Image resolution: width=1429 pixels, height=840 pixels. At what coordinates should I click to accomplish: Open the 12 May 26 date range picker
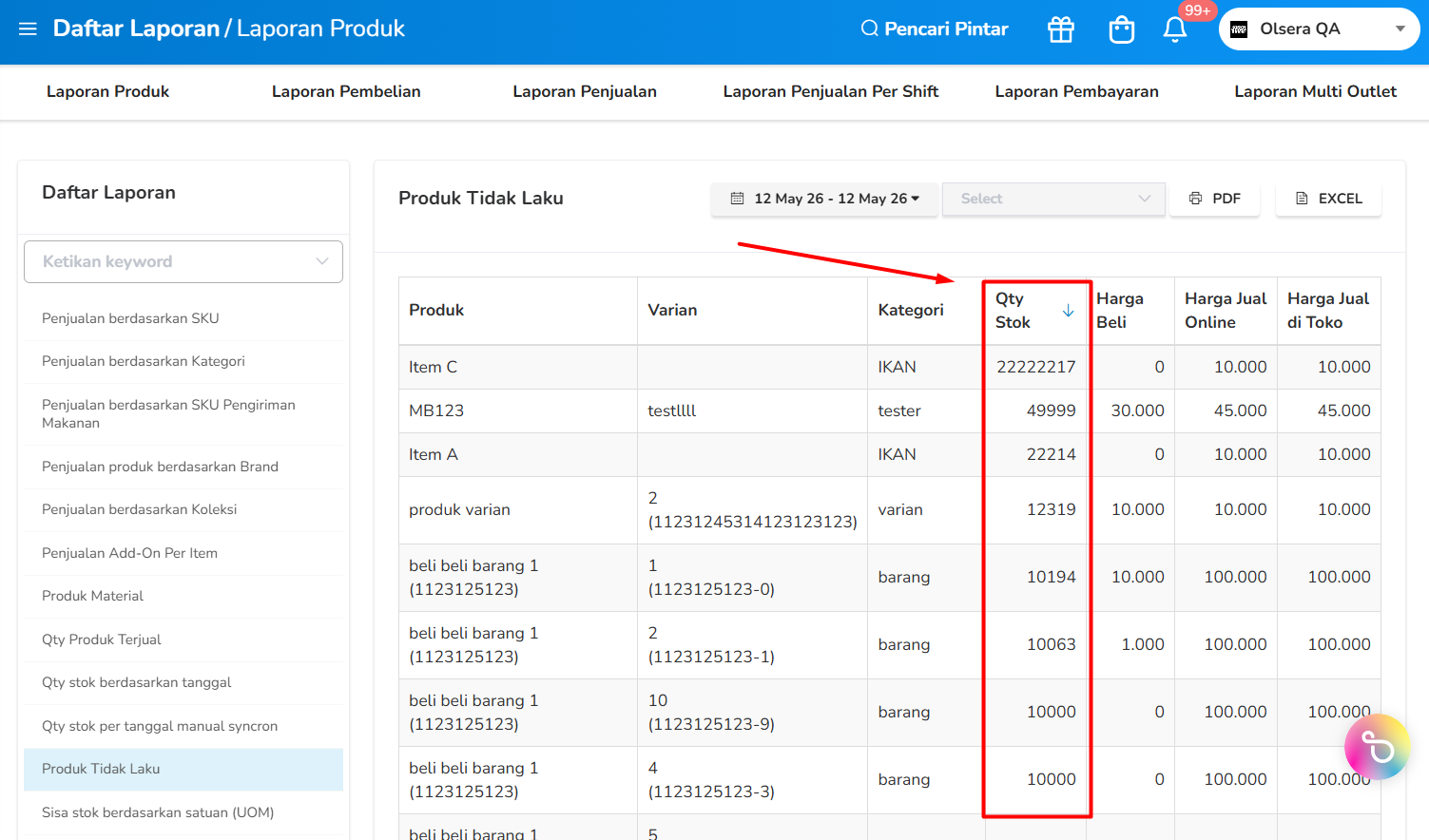click(x=824, y=199)
